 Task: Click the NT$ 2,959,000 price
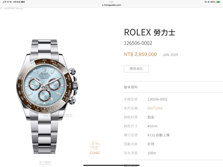click(x=140, y=54)
